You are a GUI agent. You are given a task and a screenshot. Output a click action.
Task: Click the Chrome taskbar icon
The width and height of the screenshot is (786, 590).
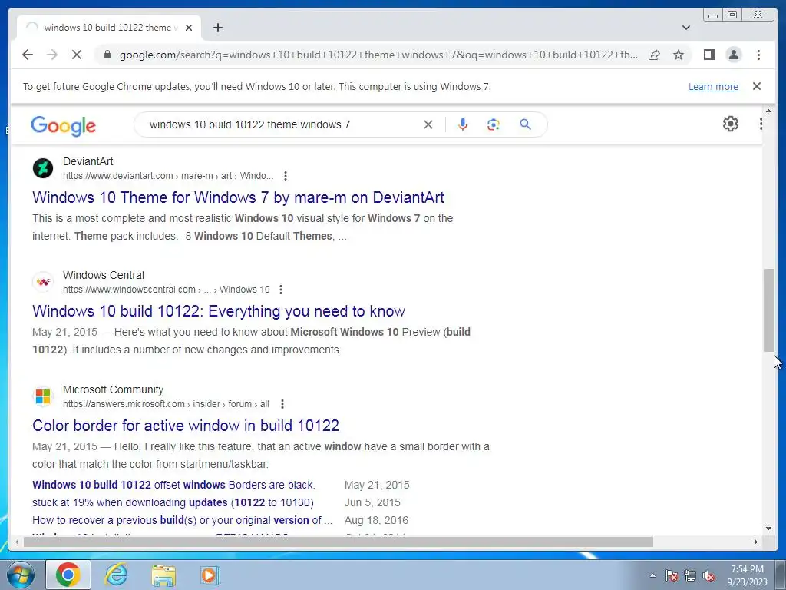pos(68,575)
